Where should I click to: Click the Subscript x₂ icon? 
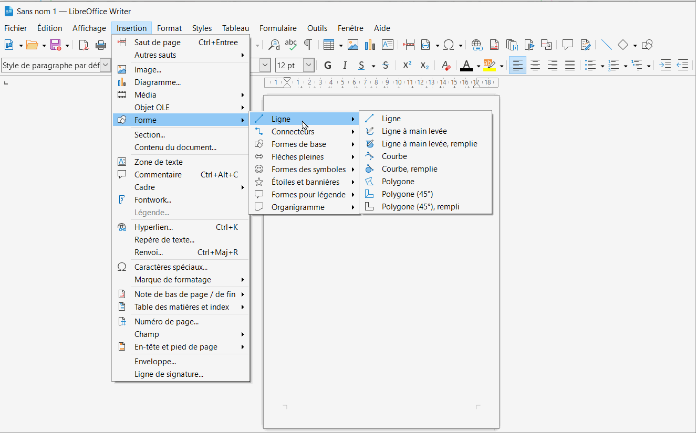click(x=424, y=66)
